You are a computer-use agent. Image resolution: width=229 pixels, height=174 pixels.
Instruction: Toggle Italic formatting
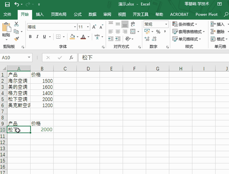37,37
